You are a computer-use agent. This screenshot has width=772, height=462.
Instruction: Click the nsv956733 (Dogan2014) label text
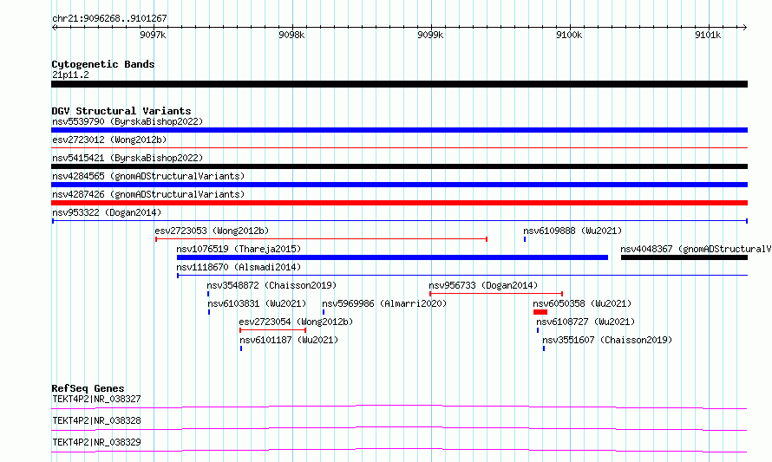[x=483, y=285]
